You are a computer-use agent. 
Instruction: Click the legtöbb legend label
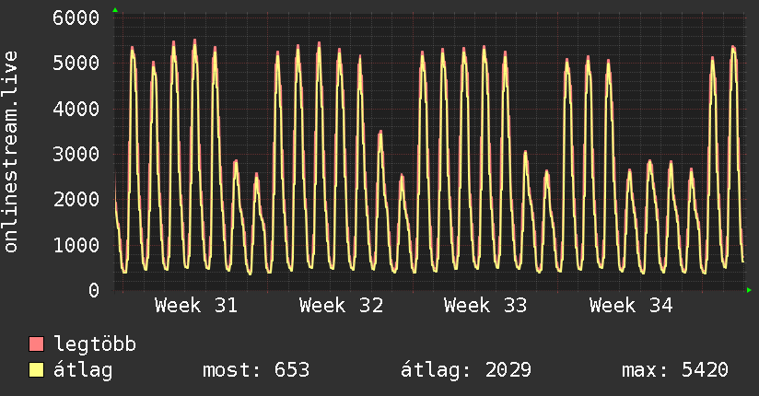point(95,344)
